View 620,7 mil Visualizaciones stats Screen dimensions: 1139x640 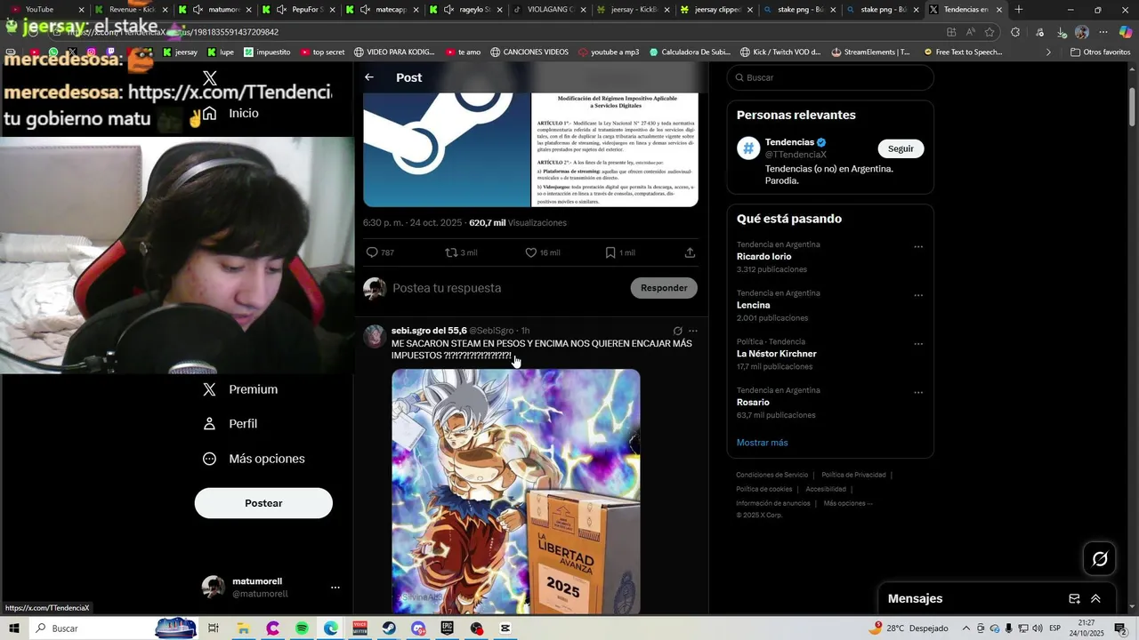tap(518, 223)
